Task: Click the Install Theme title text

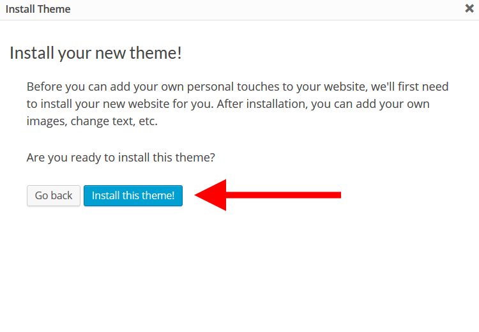Action: pos(38,10)
